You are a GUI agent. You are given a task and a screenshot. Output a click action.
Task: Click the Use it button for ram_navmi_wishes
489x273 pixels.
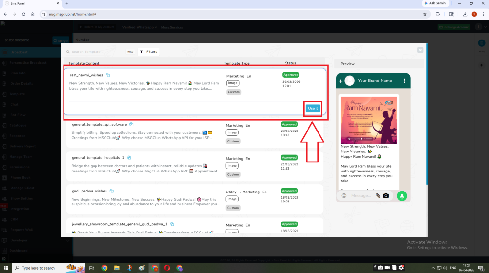[x=313, y=108]
